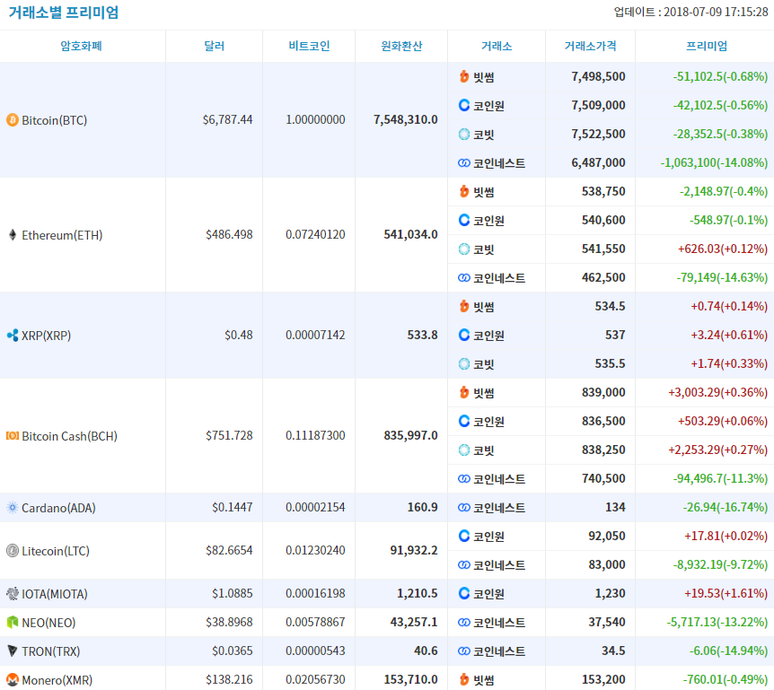Click Korbit icon in Ethereum's 541,550 row
The width and height of the screenshot is (774, 690).
464,249
